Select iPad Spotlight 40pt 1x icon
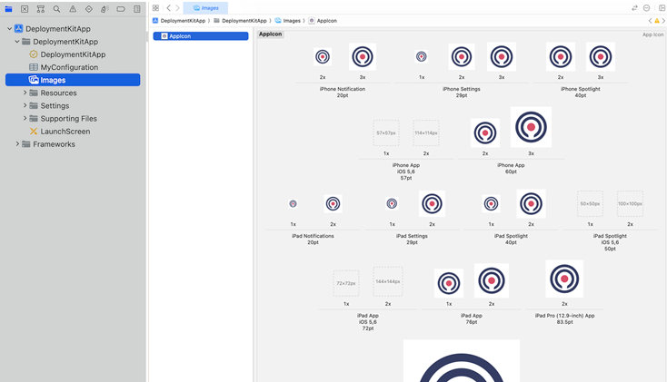 click(x=492, y=204)
